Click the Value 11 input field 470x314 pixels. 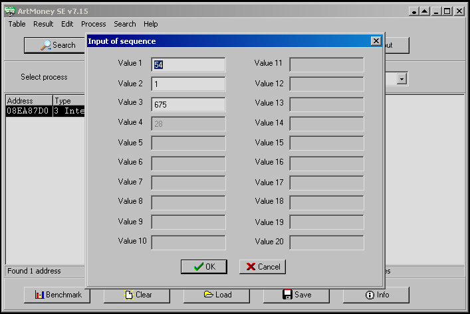(326, 64)
